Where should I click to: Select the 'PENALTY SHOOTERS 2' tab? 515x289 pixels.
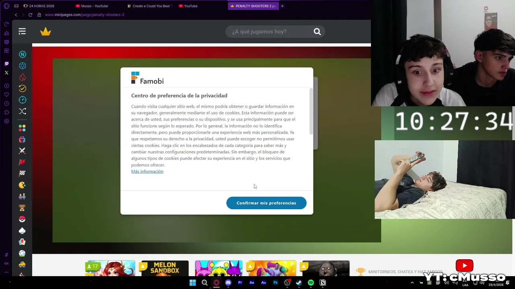[x=253, y=6]
